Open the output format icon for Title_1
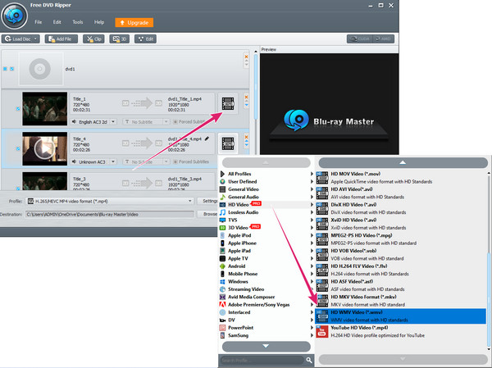 pos(228,103)
